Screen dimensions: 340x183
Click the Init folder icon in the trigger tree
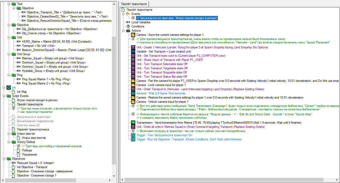(9, 88)
